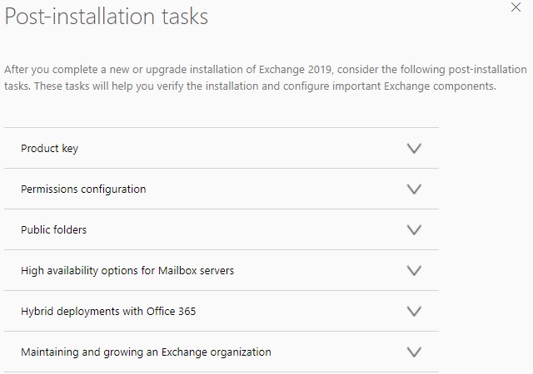Open the Public folders chevron arrow
Image resolution: width=533 pixels, height=374 pixels.
pyautogui.click(x=414, y=230)
